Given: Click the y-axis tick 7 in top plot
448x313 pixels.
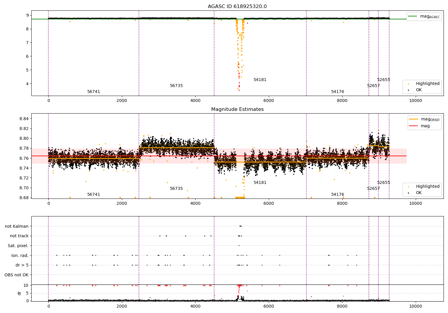Looking at the screenshot, I should coord(27,43).
